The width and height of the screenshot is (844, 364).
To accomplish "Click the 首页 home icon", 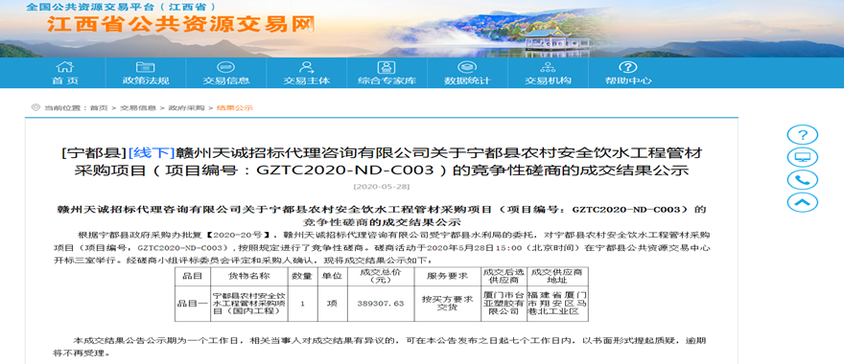I will [x=64, y=67].
